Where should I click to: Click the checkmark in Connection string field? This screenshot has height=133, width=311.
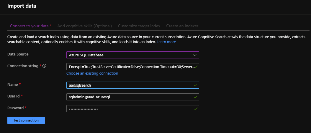pos(196,67)
